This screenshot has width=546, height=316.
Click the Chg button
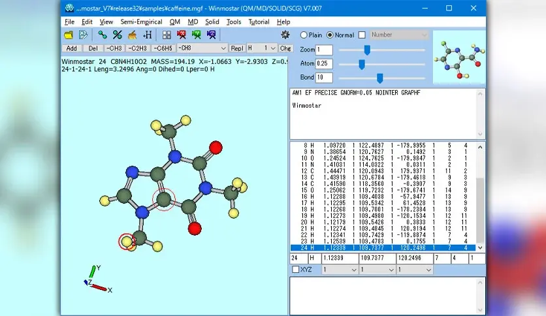[285, 48]
